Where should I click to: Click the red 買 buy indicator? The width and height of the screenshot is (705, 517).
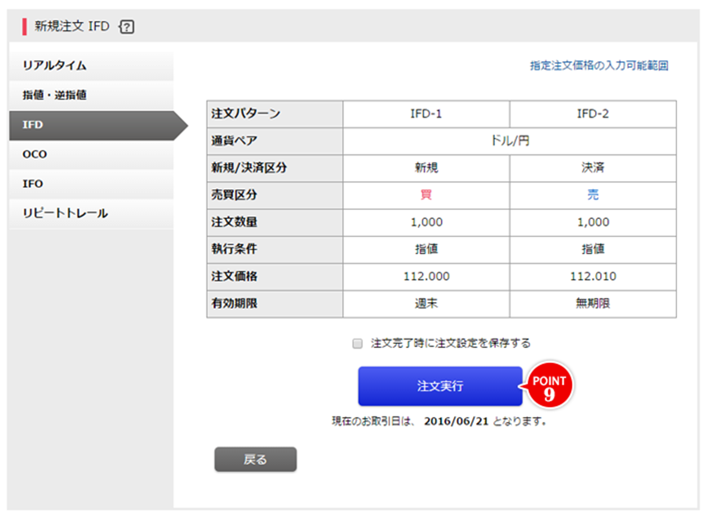point(426,195)
